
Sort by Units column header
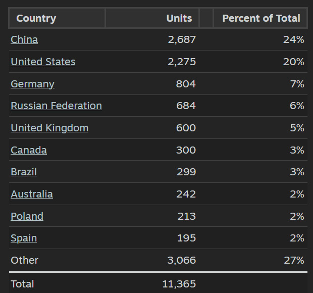point(152,18)
